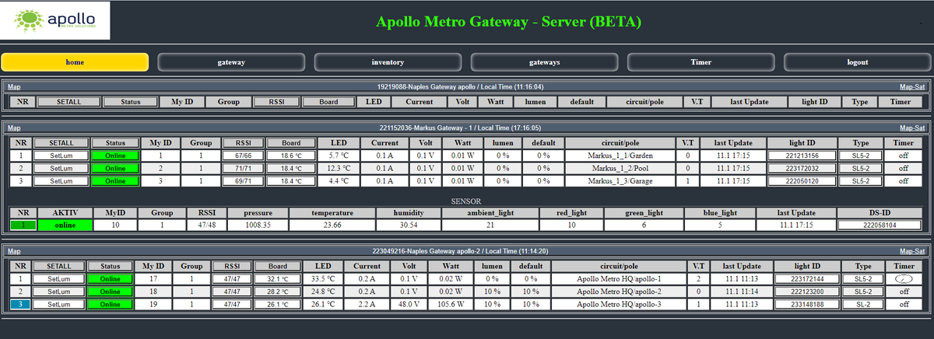Click Status header button in Markus Gateway table
934x339 pixels.
115,142
